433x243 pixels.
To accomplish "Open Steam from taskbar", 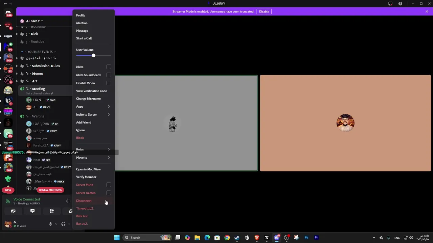I will click(237, 238).
